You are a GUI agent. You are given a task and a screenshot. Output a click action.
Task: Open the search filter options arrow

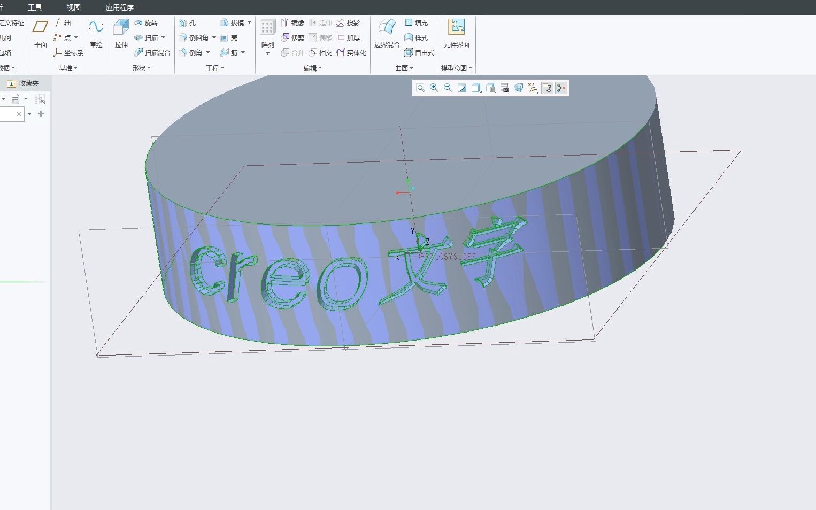click(x=30, y=114)
